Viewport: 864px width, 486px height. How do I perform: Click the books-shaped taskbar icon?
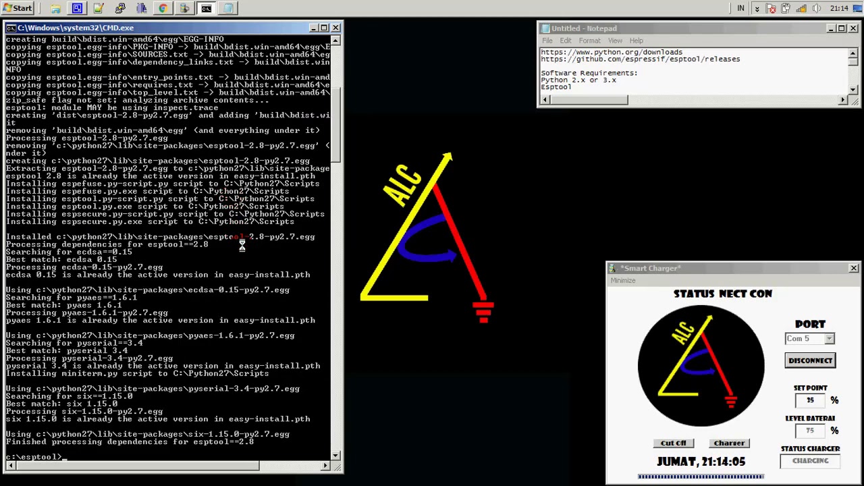(x=142, y=8)
